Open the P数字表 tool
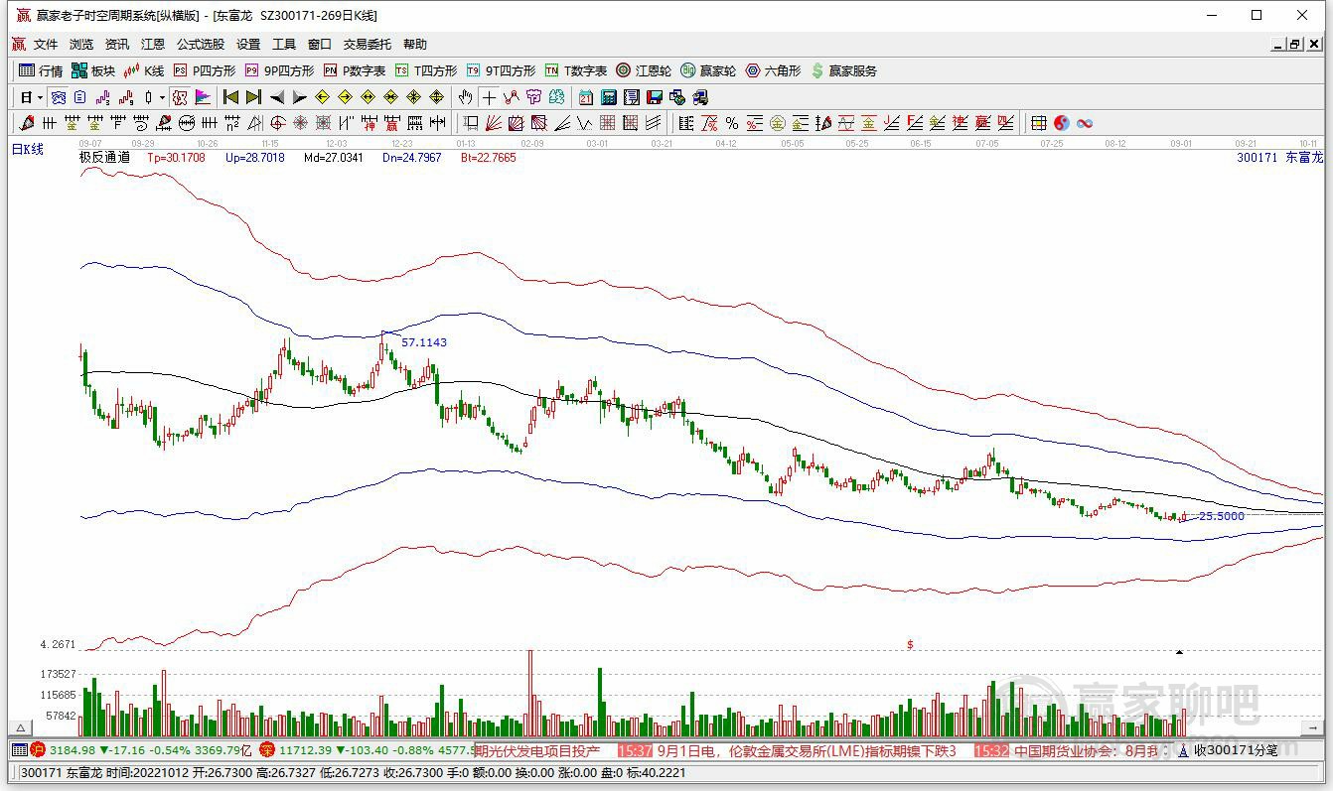The image size is (1333, 791). [355, 70]
